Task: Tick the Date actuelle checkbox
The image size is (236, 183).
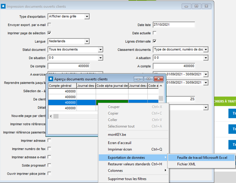Action: pyautogui.click(x=154, y=33)
